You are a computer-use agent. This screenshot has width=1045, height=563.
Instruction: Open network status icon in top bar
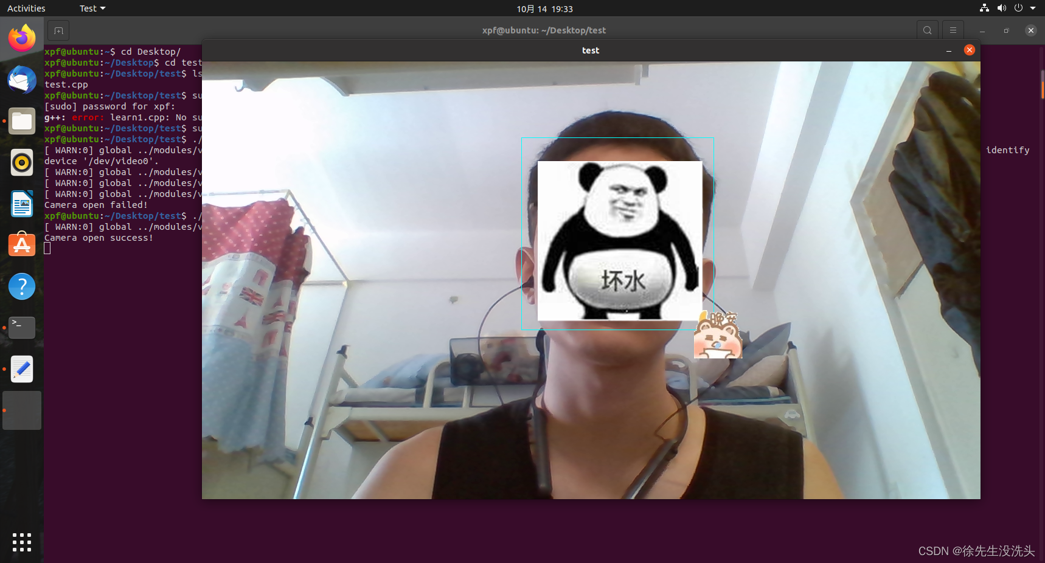tap(984, 9)
